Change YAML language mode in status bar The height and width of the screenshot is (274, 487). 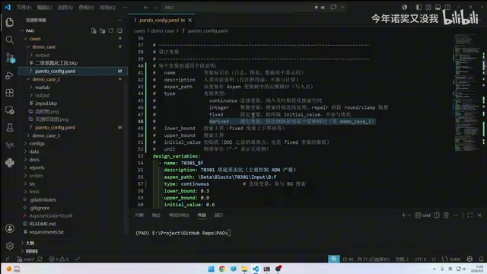coord(455,259)
